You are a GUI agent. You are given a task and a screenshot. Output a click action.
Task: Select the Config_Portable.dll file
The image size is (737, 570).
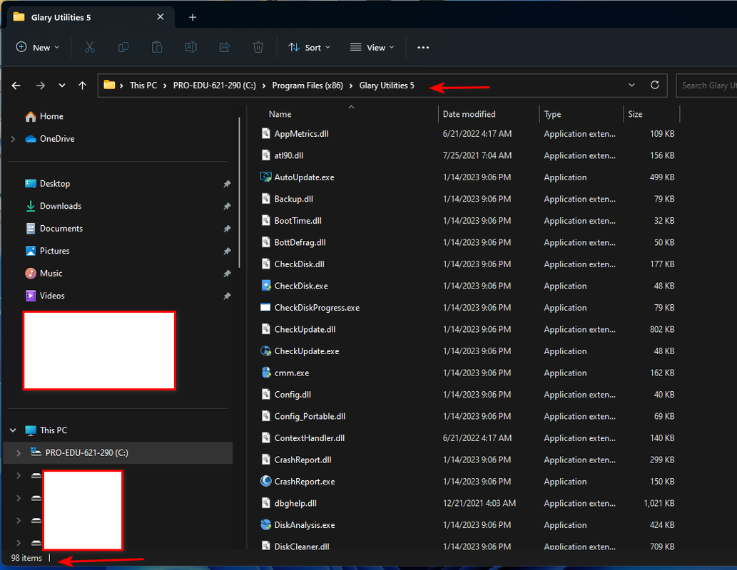click(x=310, y=417)
